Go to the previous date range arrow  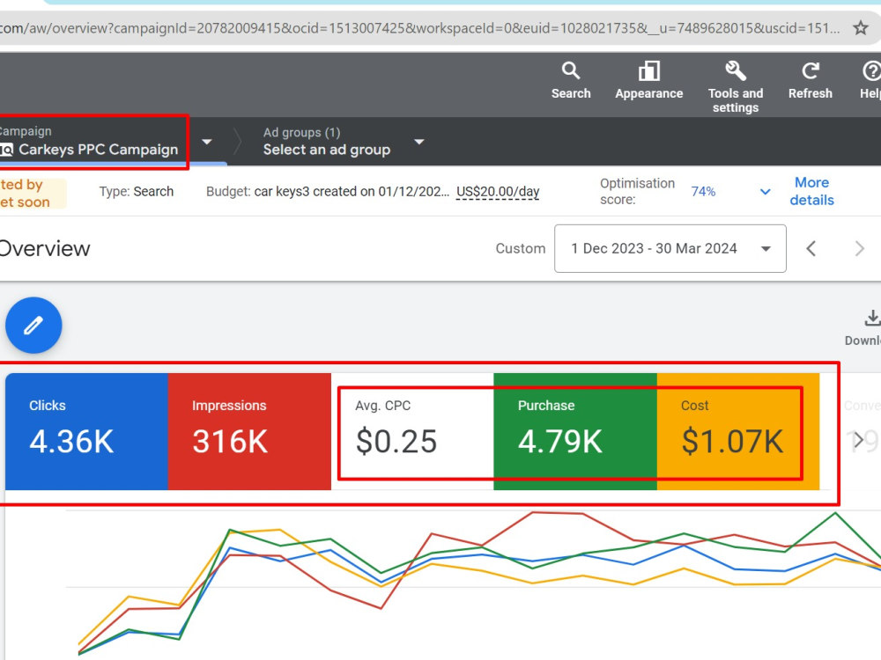pyautogui.click(x=811, y=249)
